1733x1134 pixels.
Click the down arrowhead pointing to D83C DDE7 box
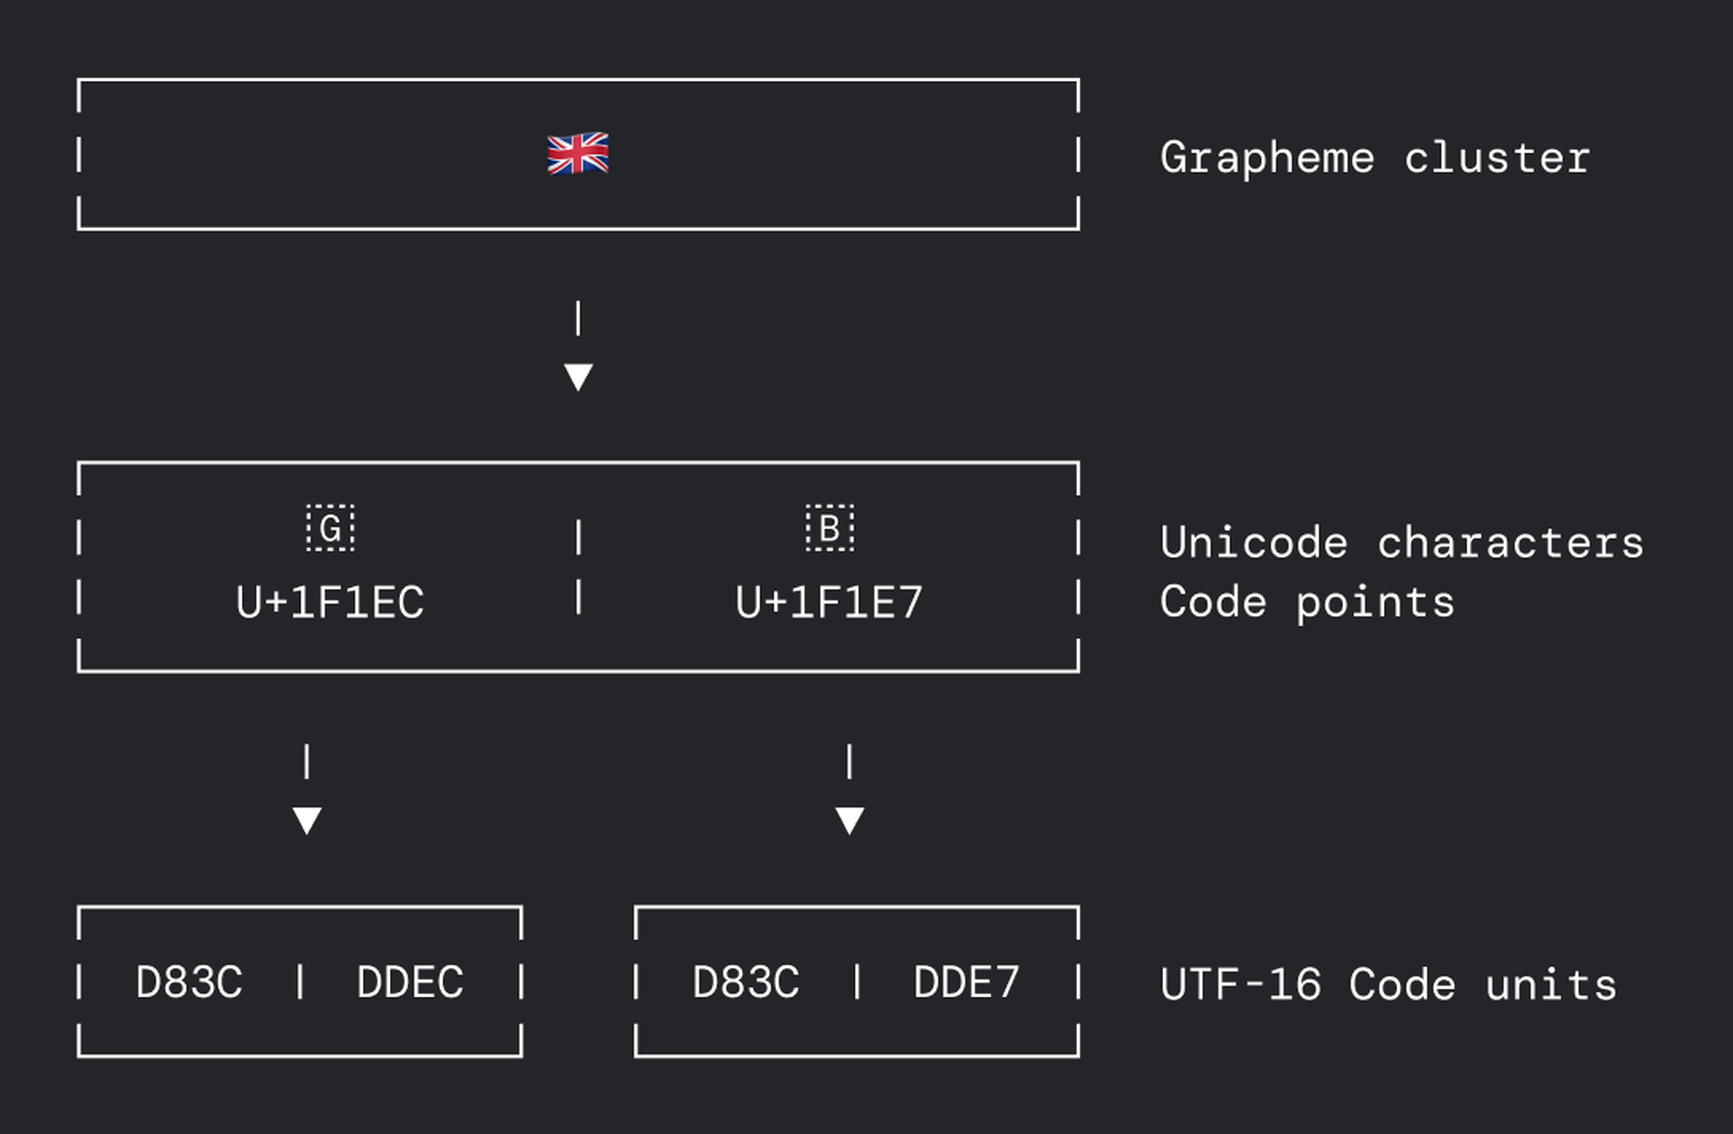pos(849,819)
